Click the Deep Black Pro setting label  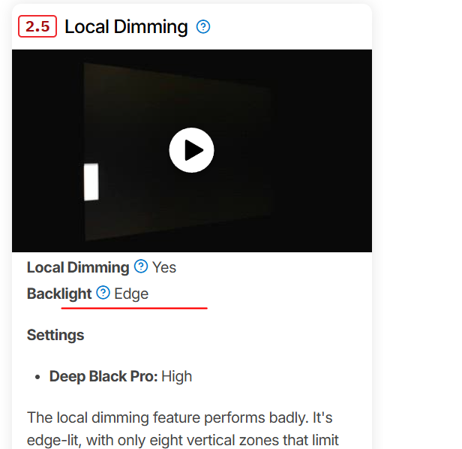103,376
